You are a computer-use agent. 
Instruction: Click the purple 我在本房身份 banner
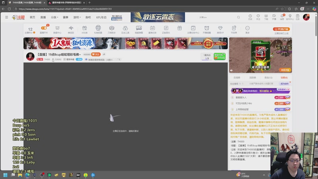click(x=260, y=91)
